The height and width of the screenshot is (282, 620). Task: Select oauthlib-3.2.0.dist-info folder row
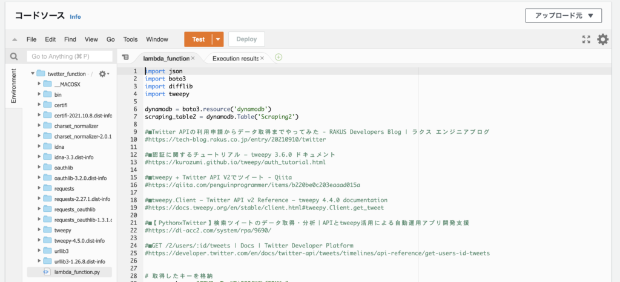[70, 178]
